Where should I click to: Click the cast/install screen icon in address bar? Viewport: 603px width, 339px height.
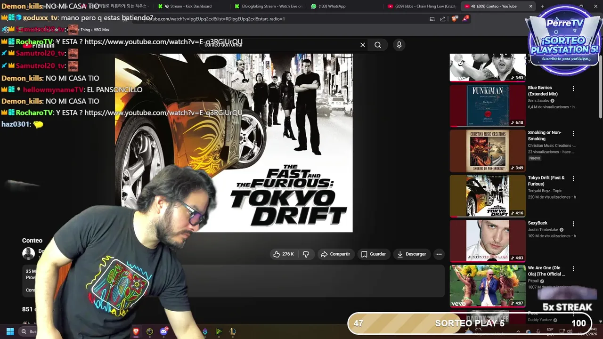(432, 19)
